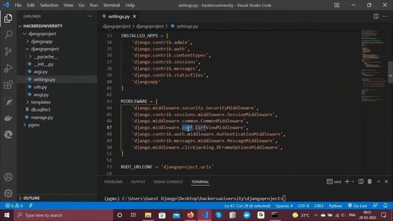393x221 pixels.
Task: Create new terminal with plus icon
Action: (x=347, y=182)
